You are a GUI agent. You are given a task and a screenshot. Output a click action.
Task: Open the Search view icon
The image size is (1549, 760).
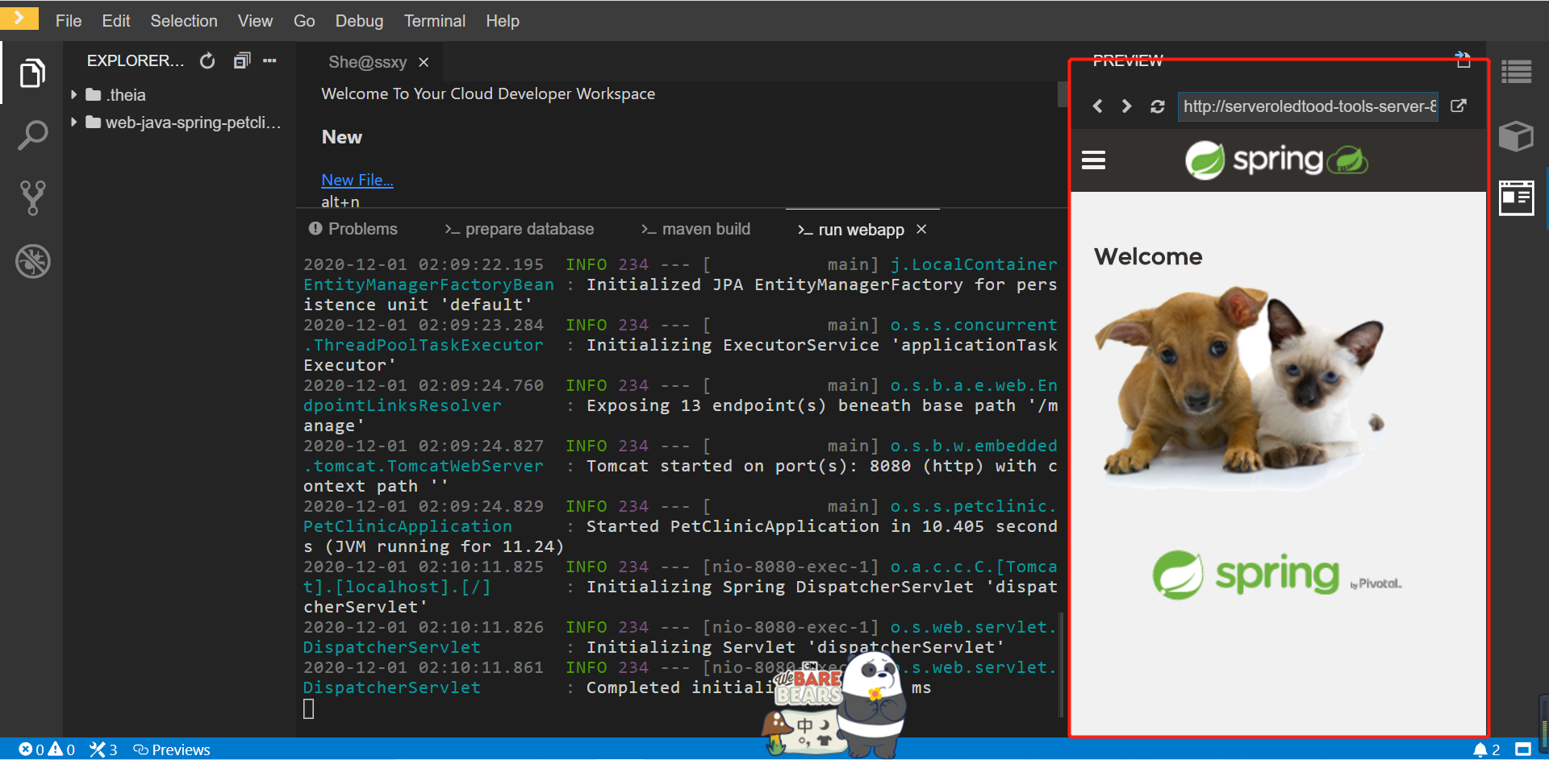32,135
